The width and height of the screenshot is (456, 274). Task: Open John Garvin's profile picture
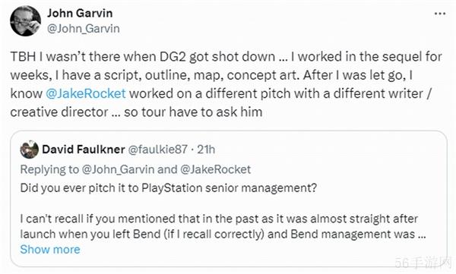tap(25, 21)
